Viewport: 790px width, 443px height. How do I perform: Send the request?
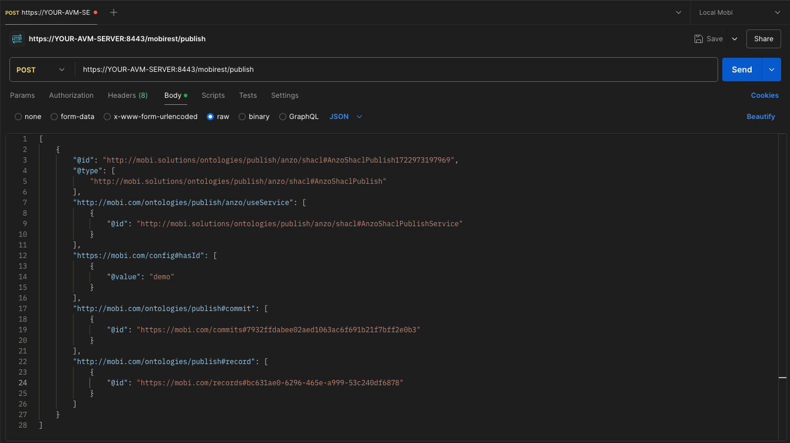742,70
